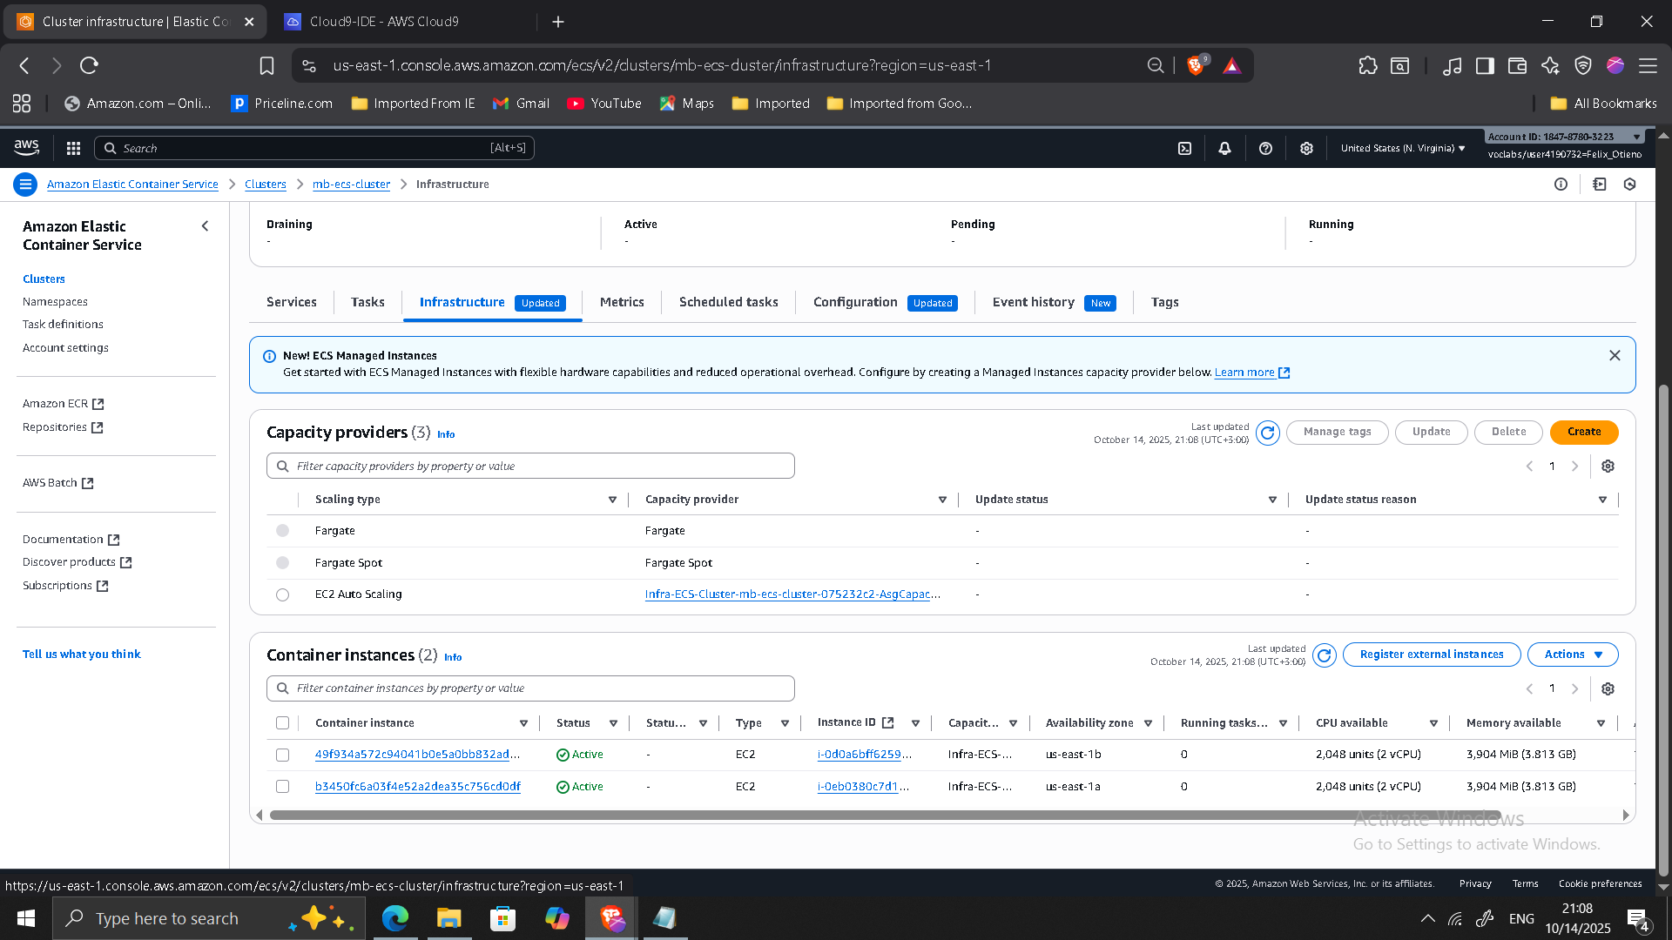The width and height of the screenshot is (1672, 940).
Task: Open CloudShell from the top navigation bar
Action: pos(1184,148)
